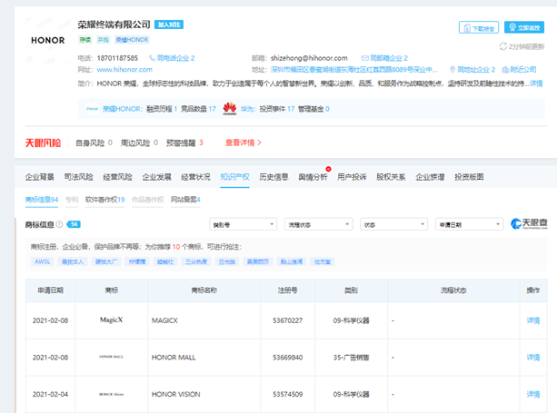Switch to 企业背景 tab
The width and height of the screenshot is (557, 413).
pos(40,177)
